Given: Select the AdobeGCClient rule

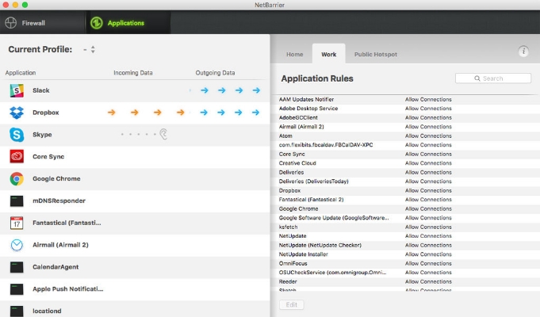Looking at the screenshot, I should click(298, 118).
